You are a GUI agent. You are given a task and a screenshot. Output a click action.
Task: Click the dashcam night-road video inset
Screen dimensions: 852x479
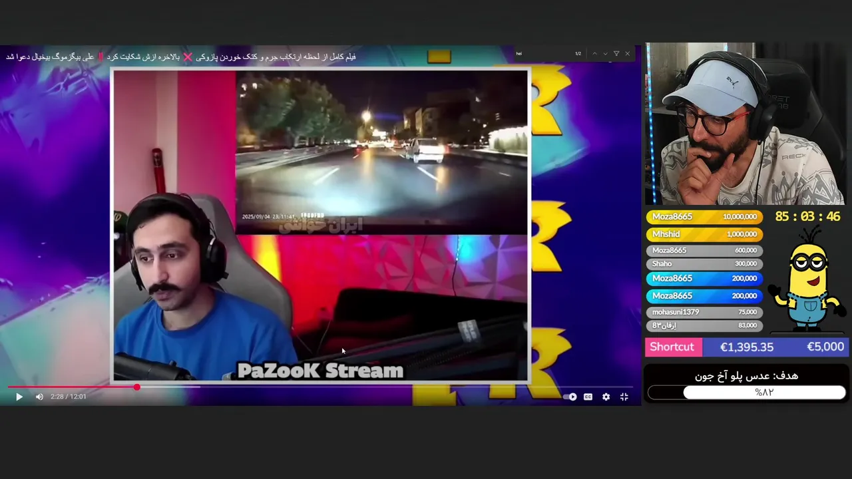(x=382, y=153)
